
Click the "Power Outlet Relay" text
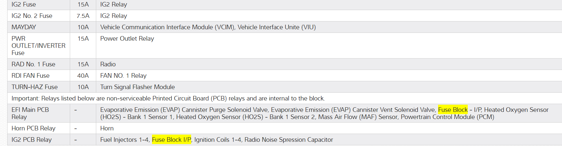(x=127, y=39)
